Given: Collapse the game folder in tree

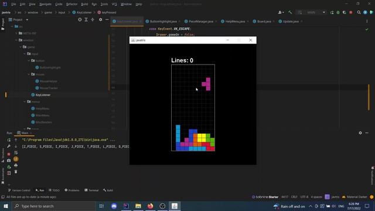Looking at the screenshot, I should (21, 47).
